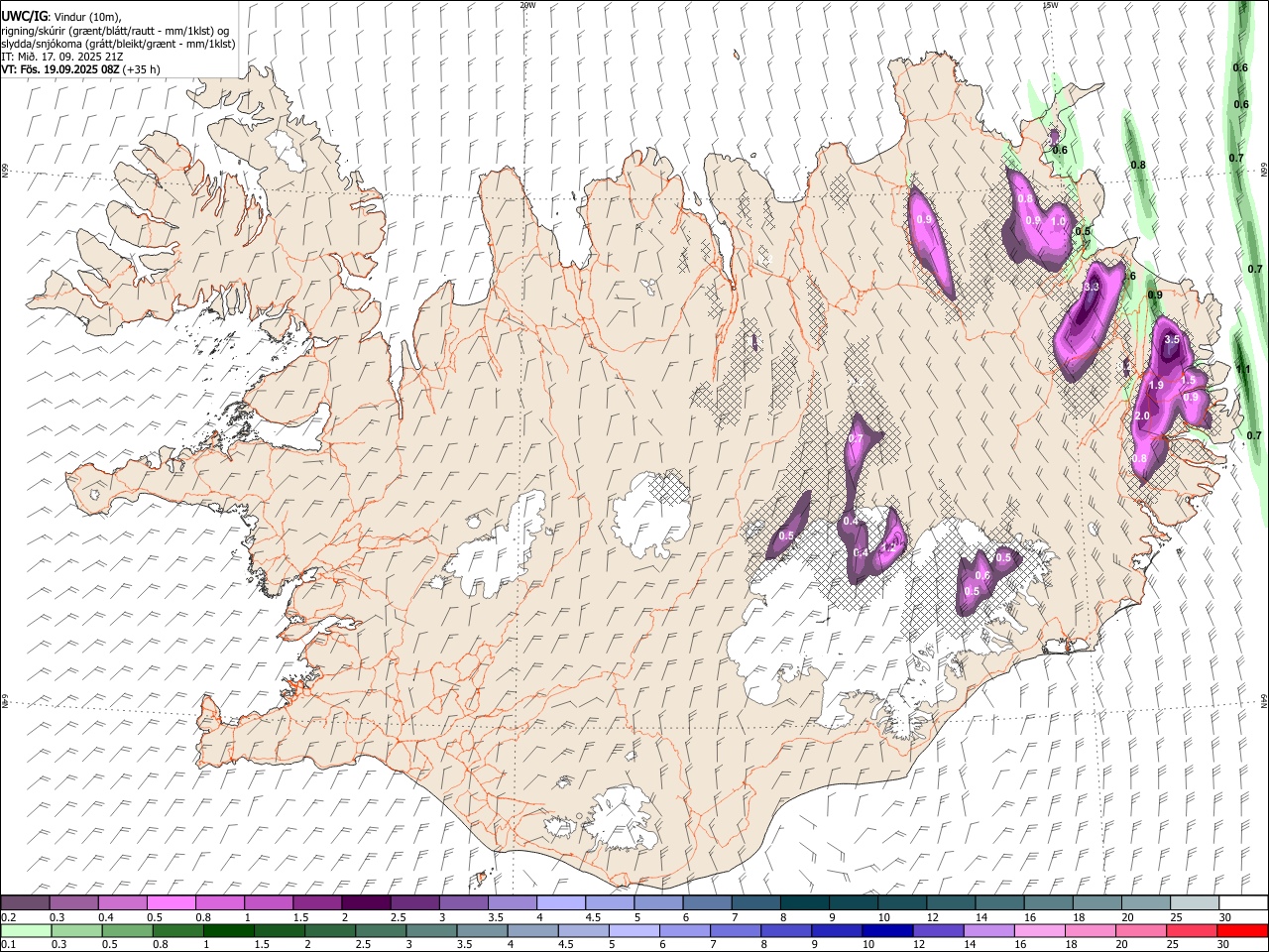Click the 'VT: Fös. 19.09.2025 08Z' valid time line

(x=80, y=69)
